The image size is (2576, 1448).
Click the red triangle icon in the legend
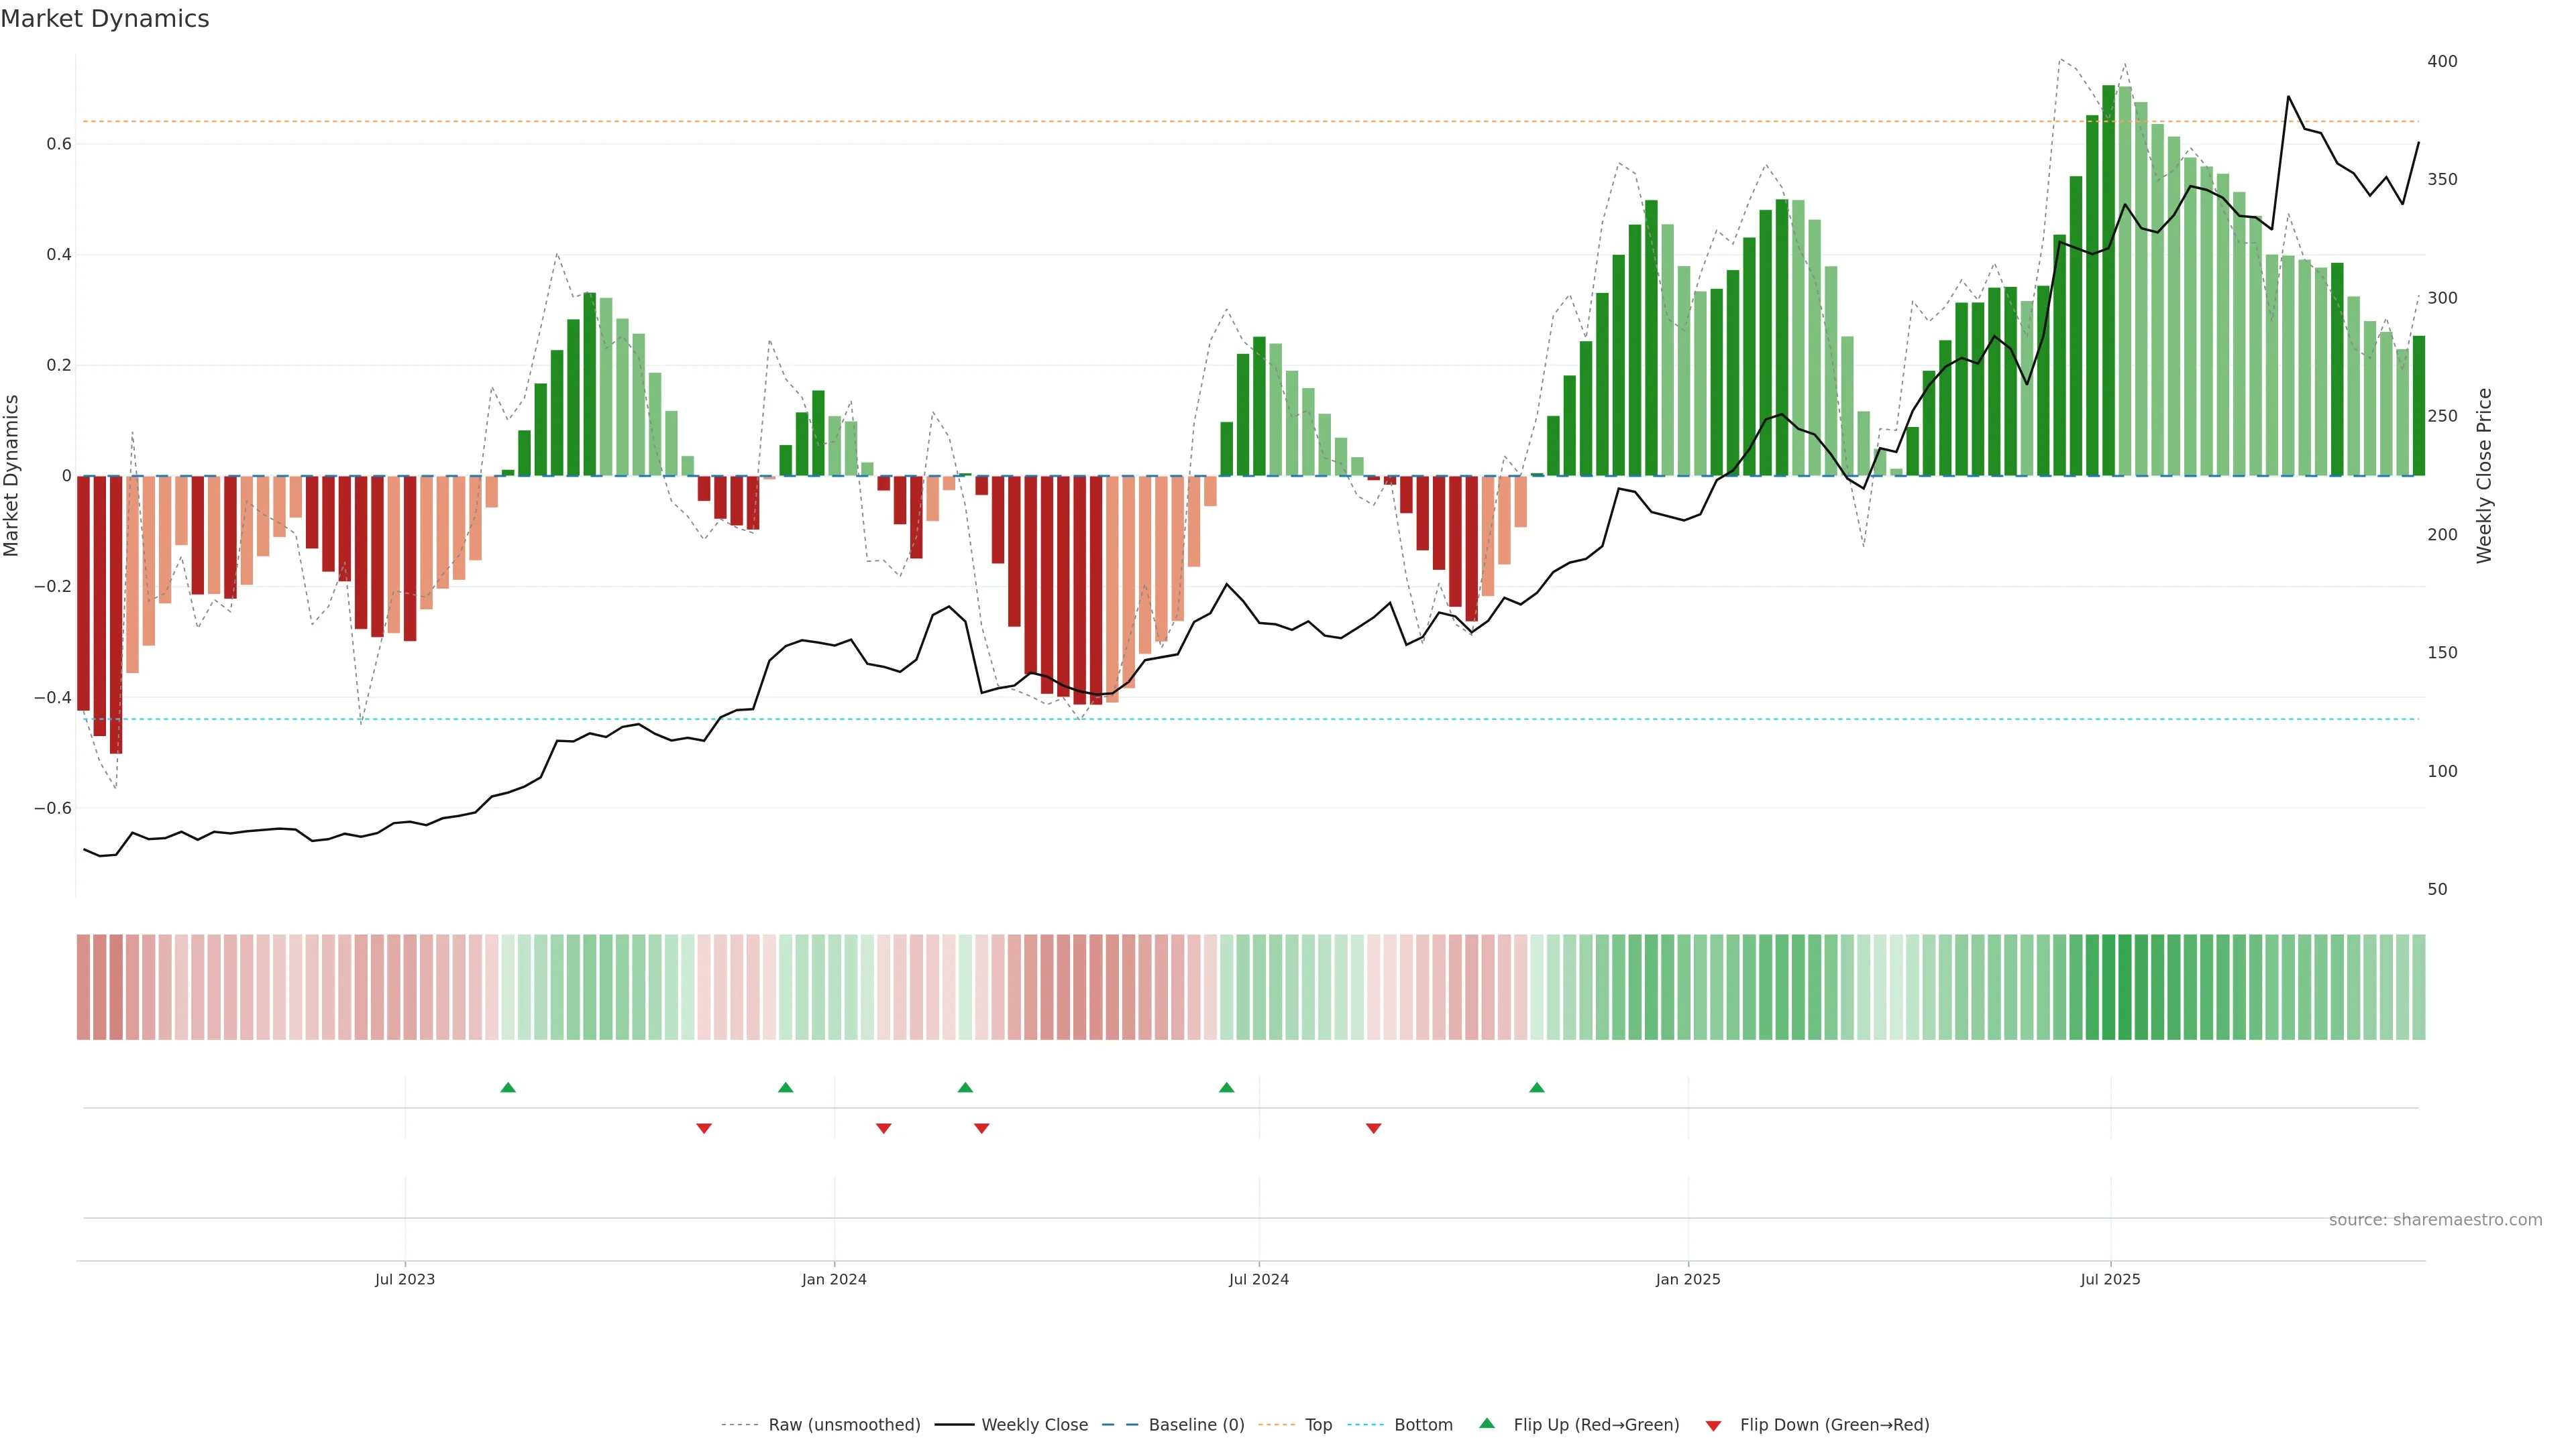(1713, 1426)
